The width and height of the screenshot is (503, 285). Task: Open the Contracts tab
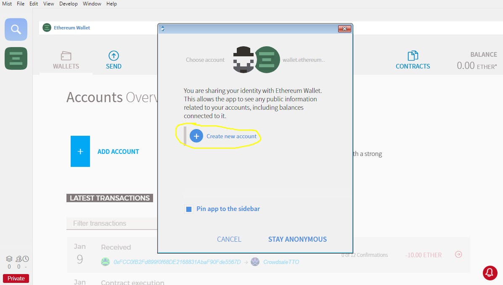(413, 60)
